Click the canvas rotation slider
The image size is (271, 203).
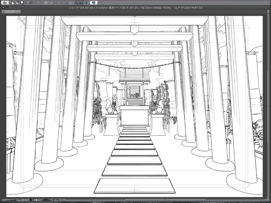(x=46, y=200)
